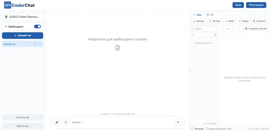Click Сохранить версию button

pyautogui.click(x=256, y=29)
